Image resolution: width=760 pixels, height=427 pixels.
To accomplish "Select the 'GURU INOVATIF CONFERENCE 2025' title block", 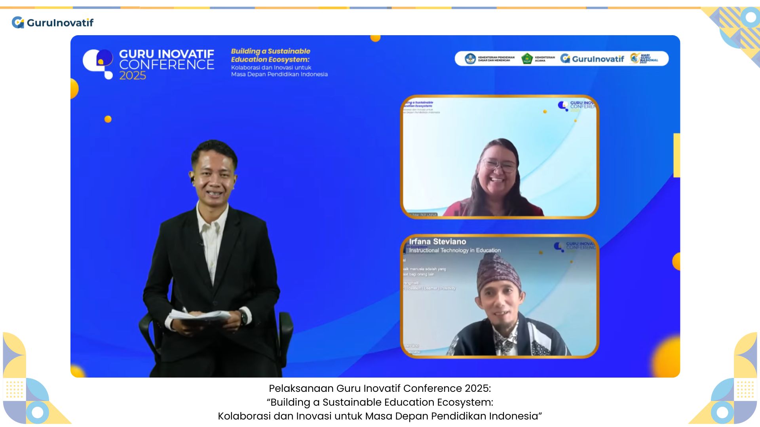I will click(166, 63).
